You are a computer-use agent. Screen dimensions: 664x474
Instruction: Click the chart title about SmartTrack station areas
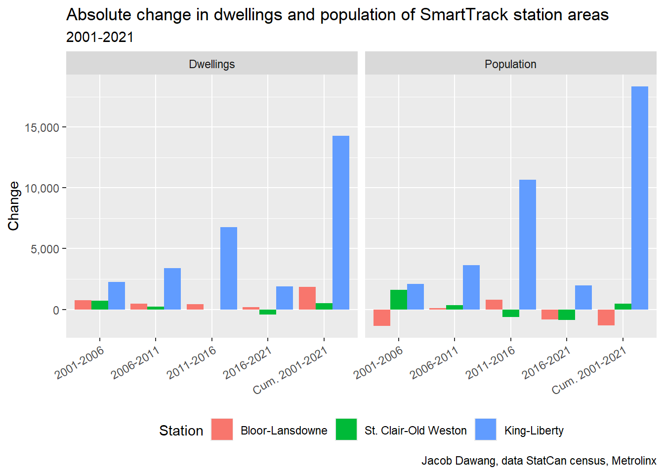tap(337, 15)
